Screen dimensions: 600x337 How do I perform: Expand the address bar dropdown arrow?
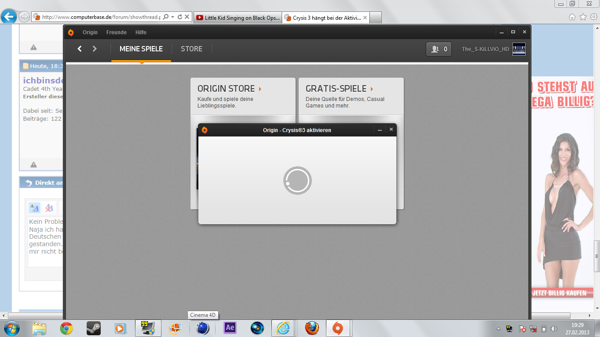coord(173,17)
